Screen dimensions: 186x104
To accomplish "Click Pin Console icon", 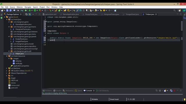I will pyautogui.click(x=156, y=90).
